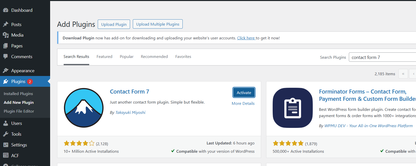Switch to Popular tab
The height and width of the screenshot is (166, 416).
pos(127,57)
